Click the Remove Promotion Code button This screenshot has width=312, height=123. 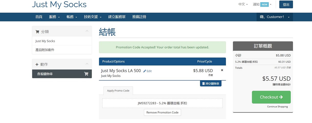[162, 112]
